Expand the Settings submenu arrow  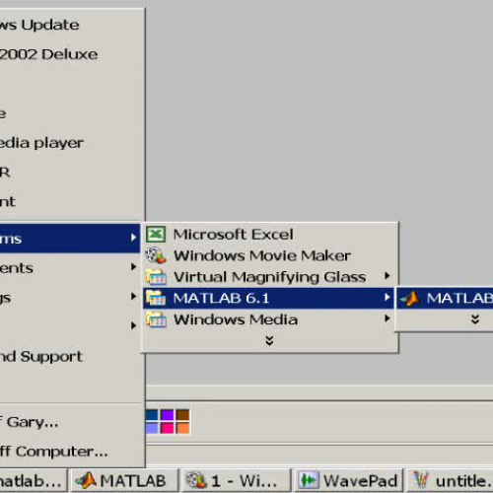[x=133, y=297]
